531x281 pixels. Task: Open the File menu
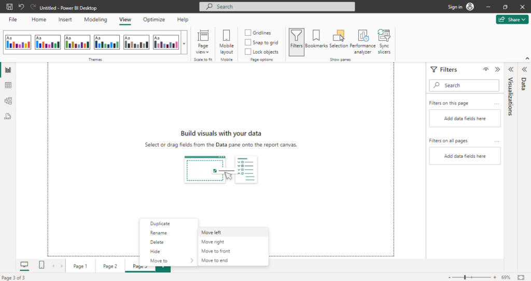coord(13,20)
